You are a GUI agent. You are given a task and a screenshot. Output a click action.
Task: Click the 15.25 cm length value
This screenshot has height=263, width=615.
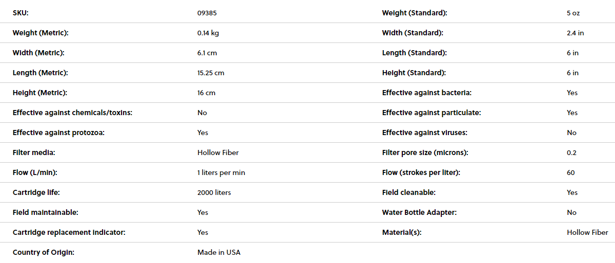click(211, 73)
